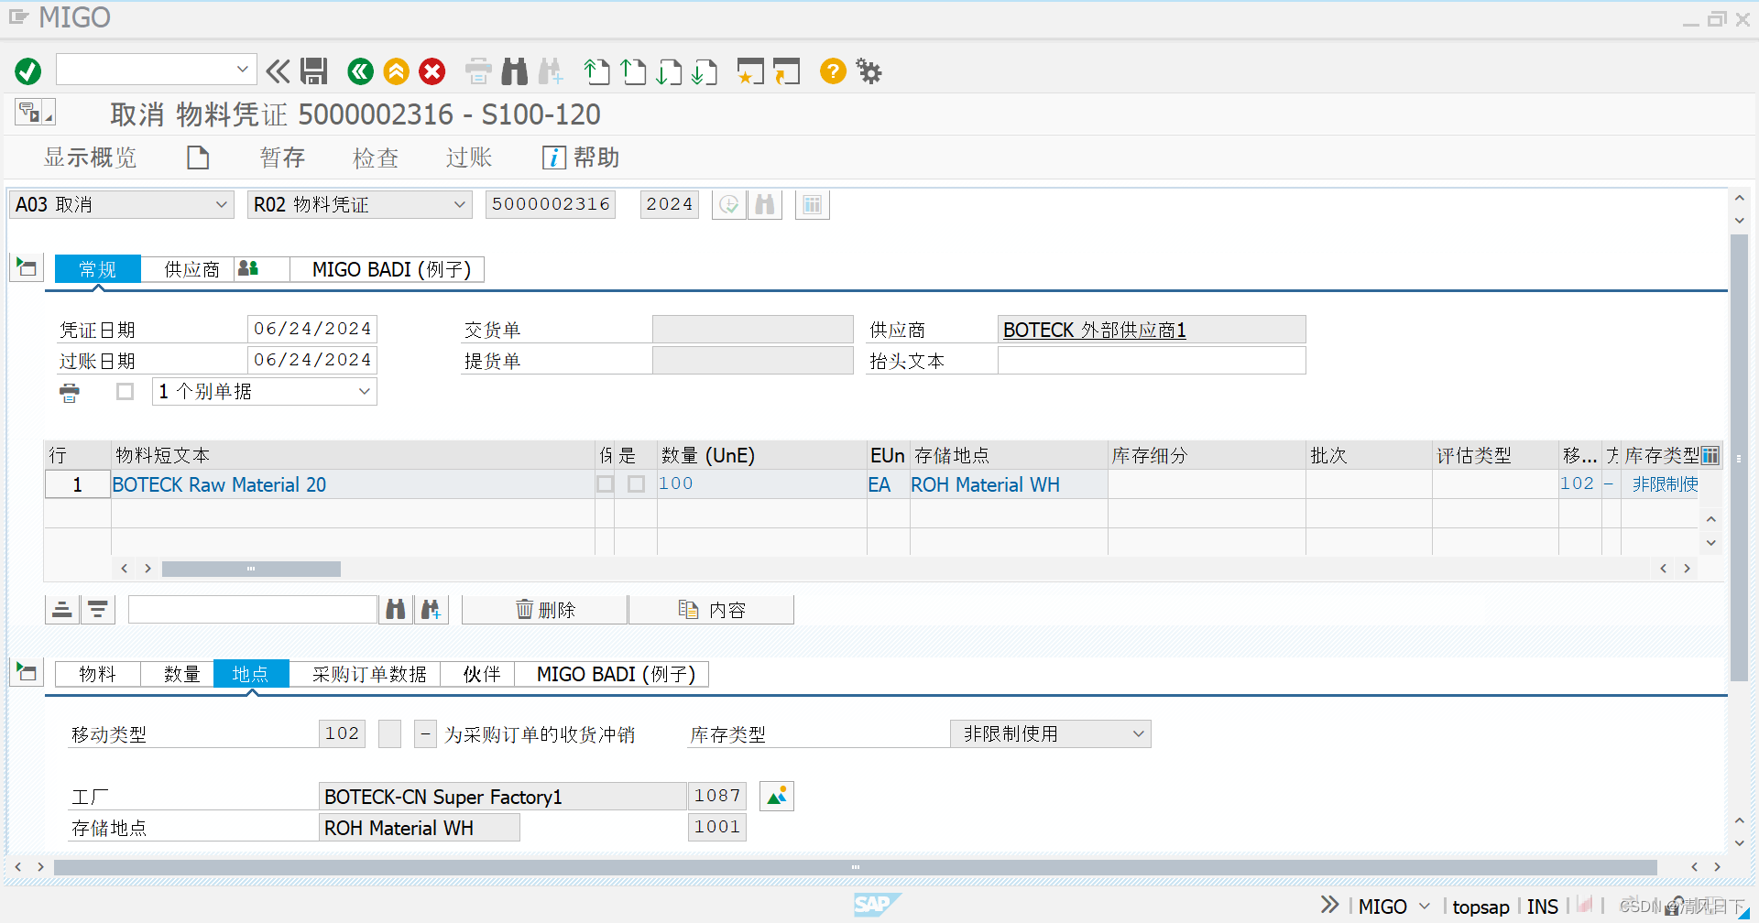Click the yellow Help question mark icon

pyautogui.click(x=833, y=71)
